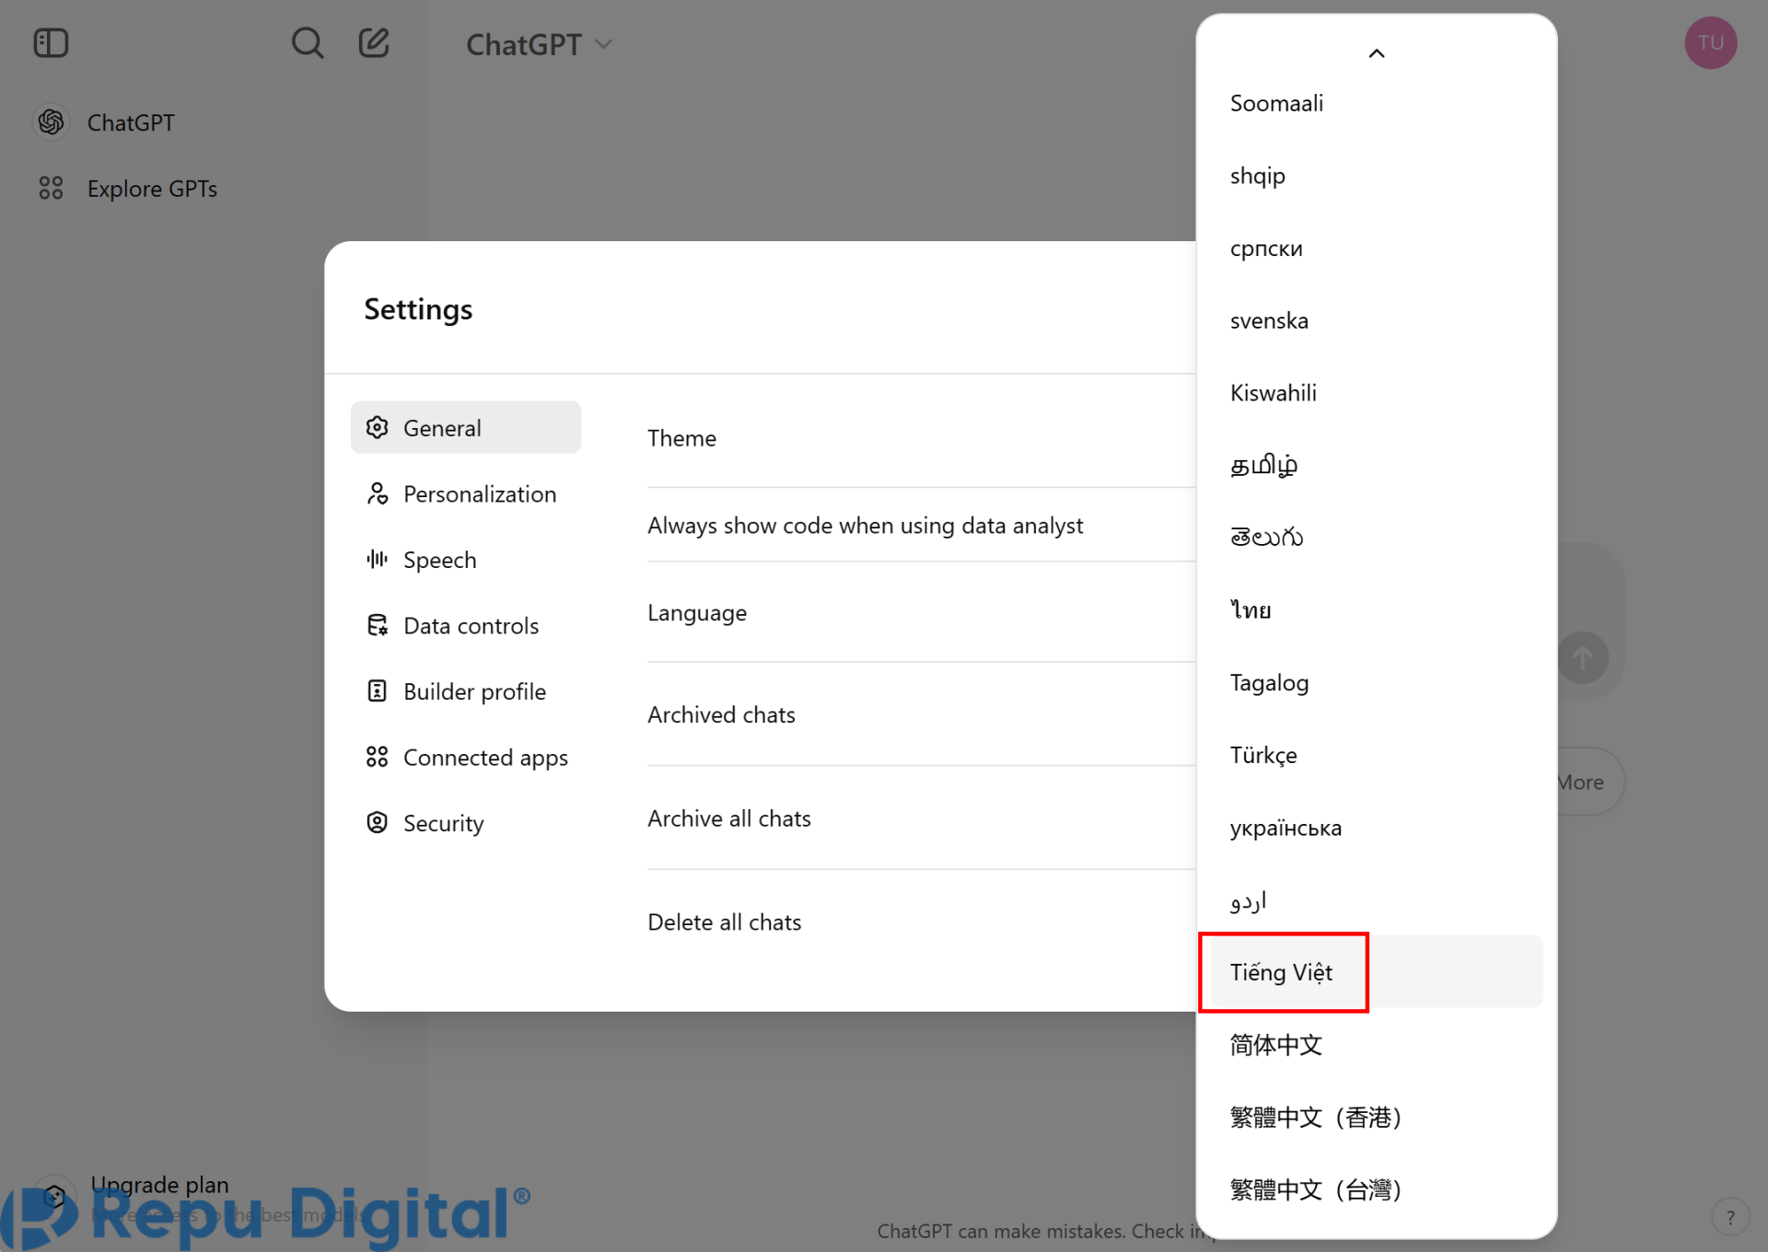Open the General settings tab
Image resolution: width=1768 pixels, height=1252 pixels.
click(466, 427)
